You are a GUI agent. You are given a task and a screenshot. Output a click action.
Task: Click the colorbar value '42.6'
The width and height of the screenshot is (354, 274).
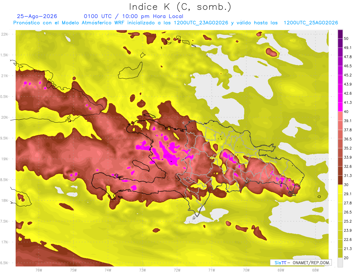click(x=348, y=93)
